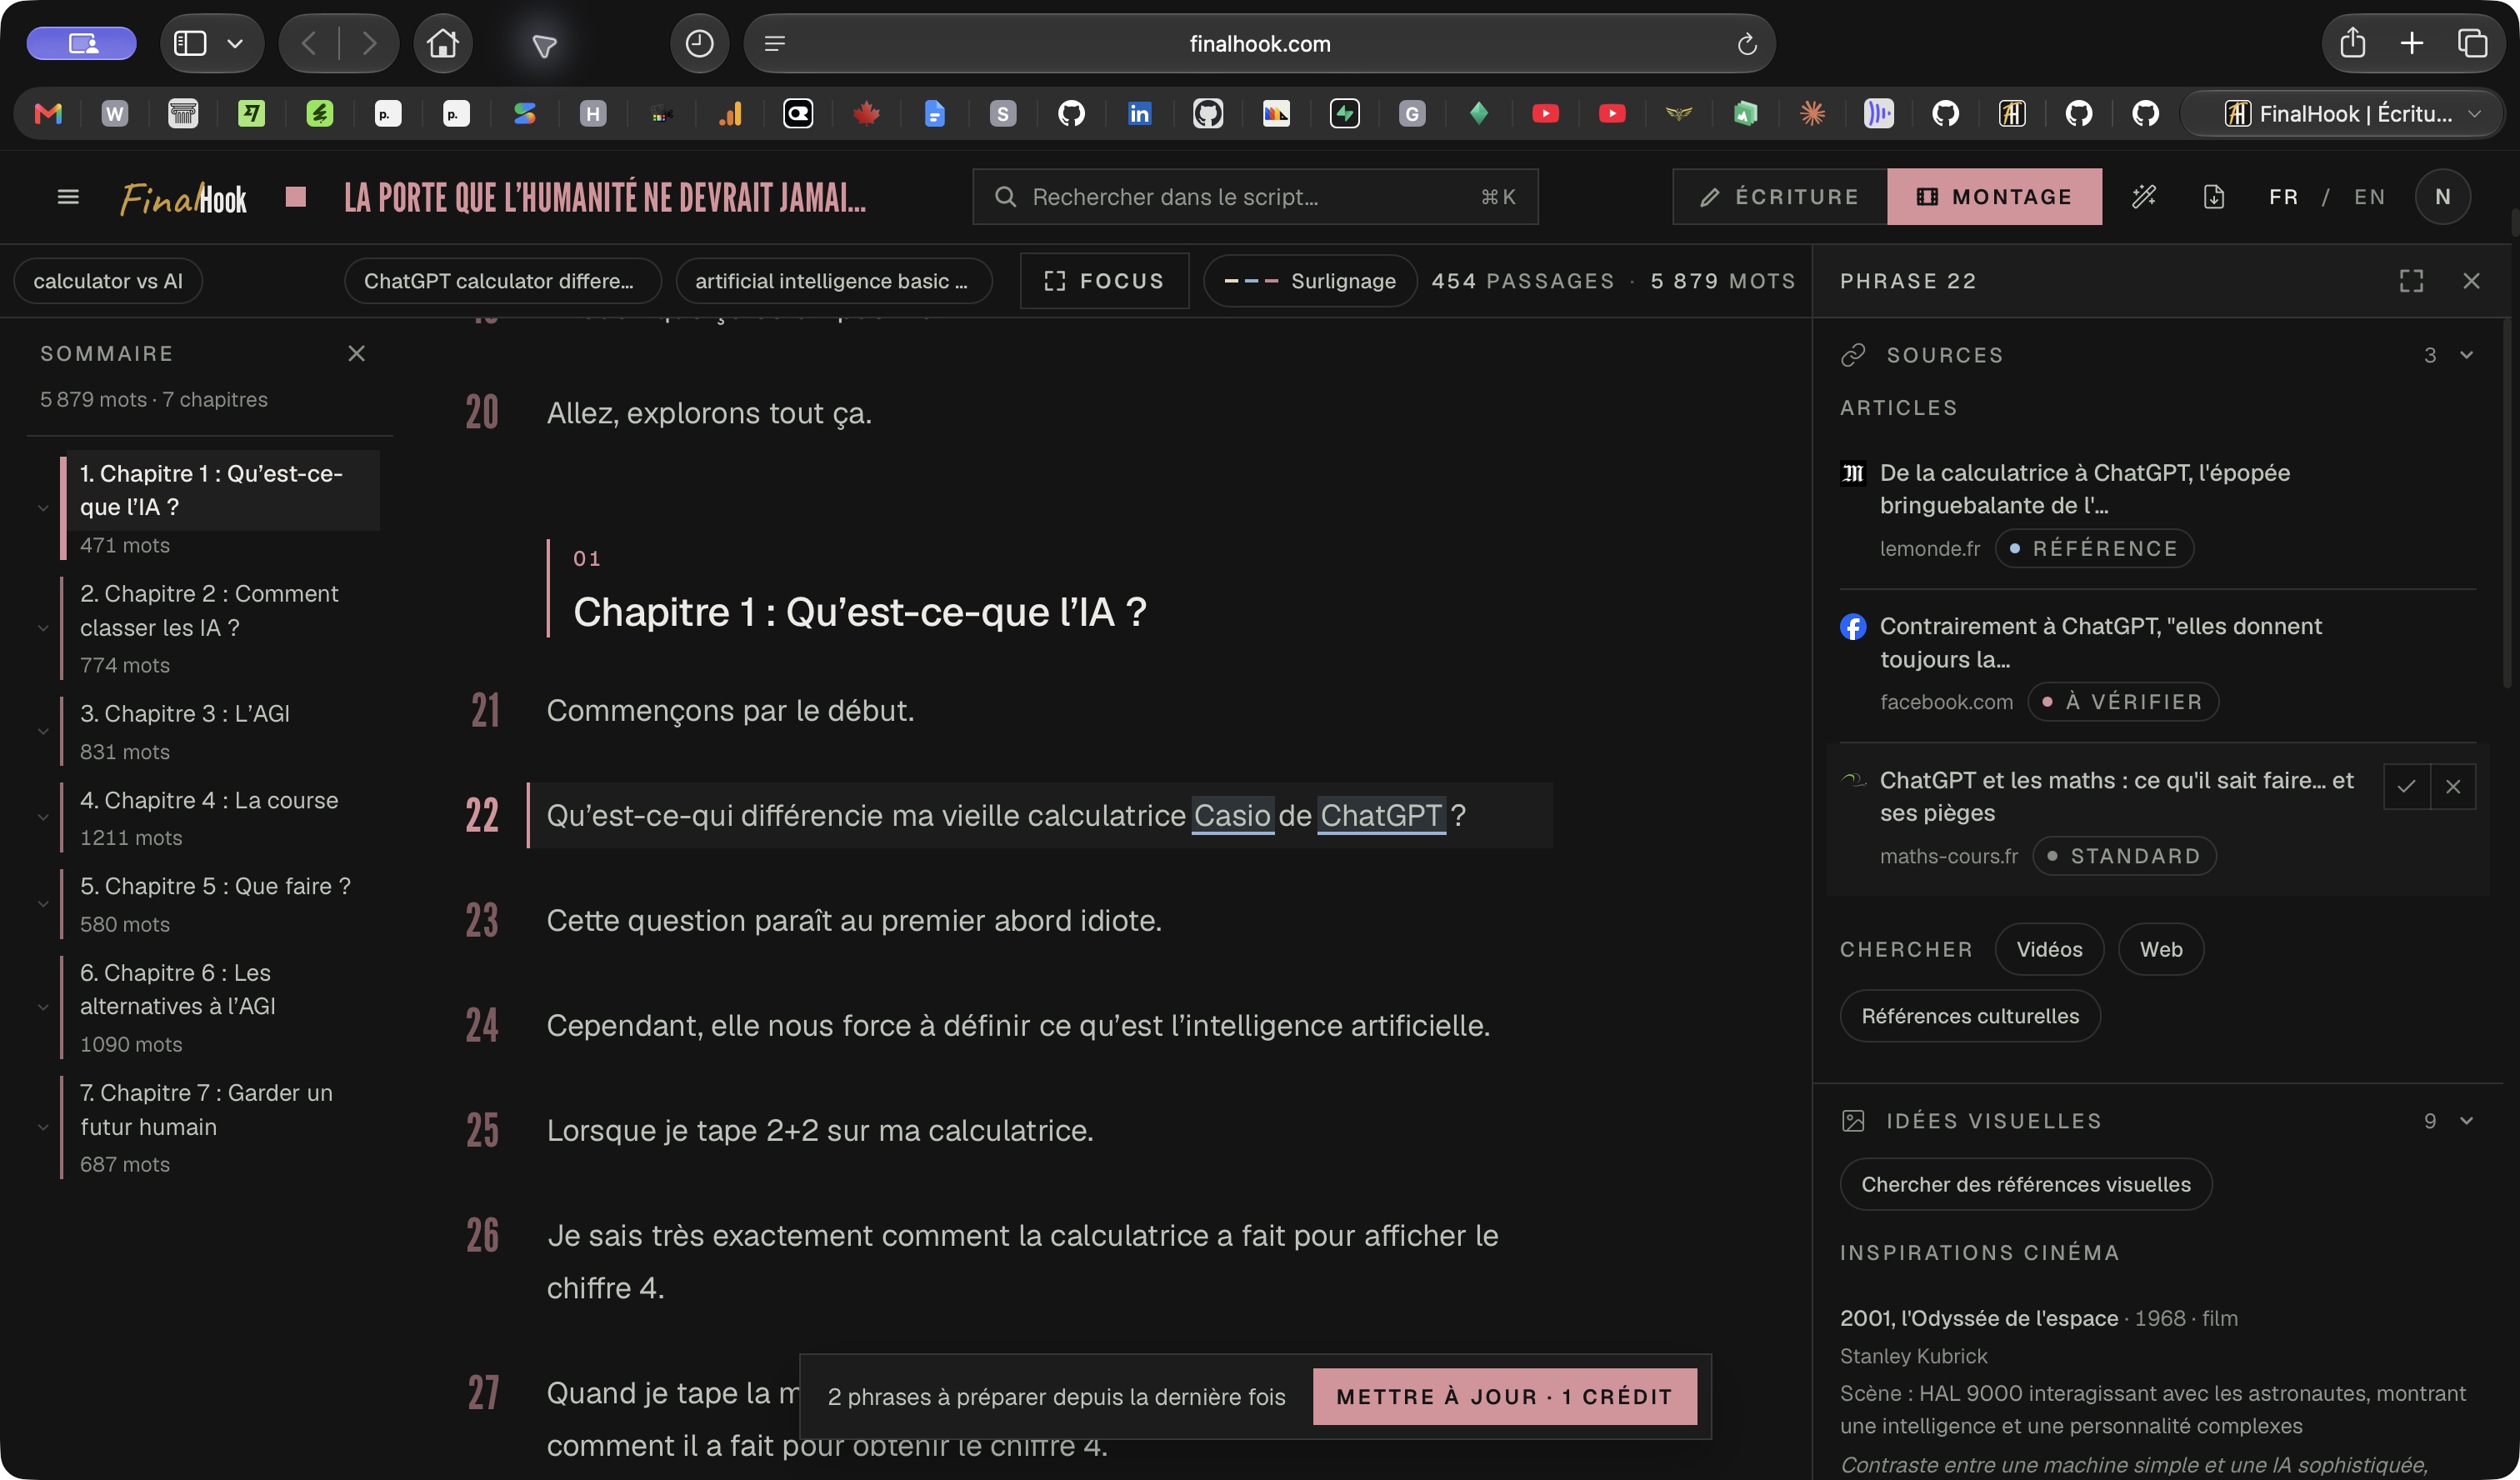The height and width of the screenshot is (1480, 2520).
Task: Switch language to EN
Action: (x=2369, y=197)
